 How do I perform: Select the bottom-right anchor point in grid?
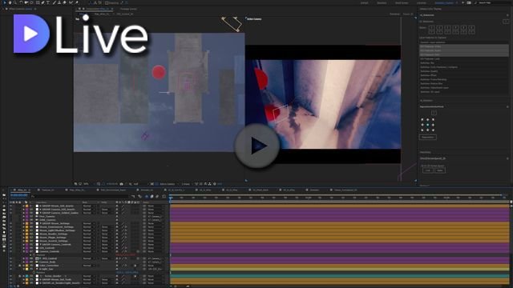433,130
